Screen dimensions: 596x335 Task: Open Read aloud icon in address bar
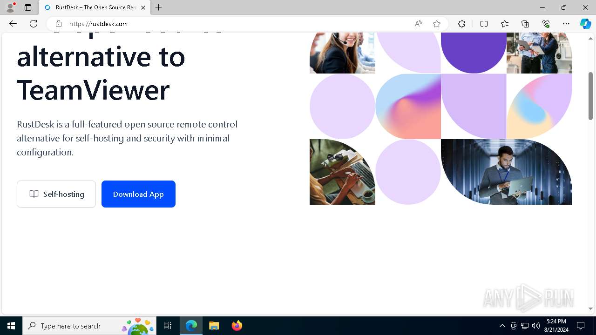point(418,24)
